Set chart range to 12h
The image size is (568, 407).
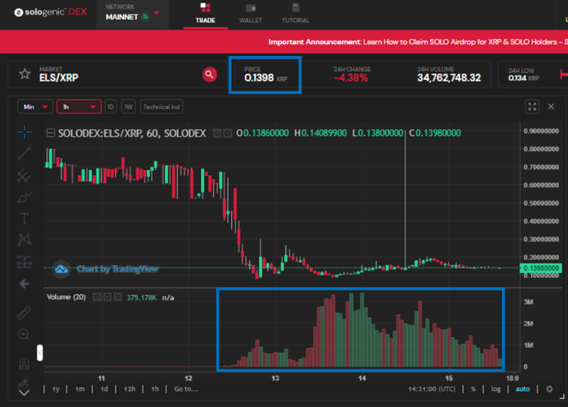coord(129,389)
